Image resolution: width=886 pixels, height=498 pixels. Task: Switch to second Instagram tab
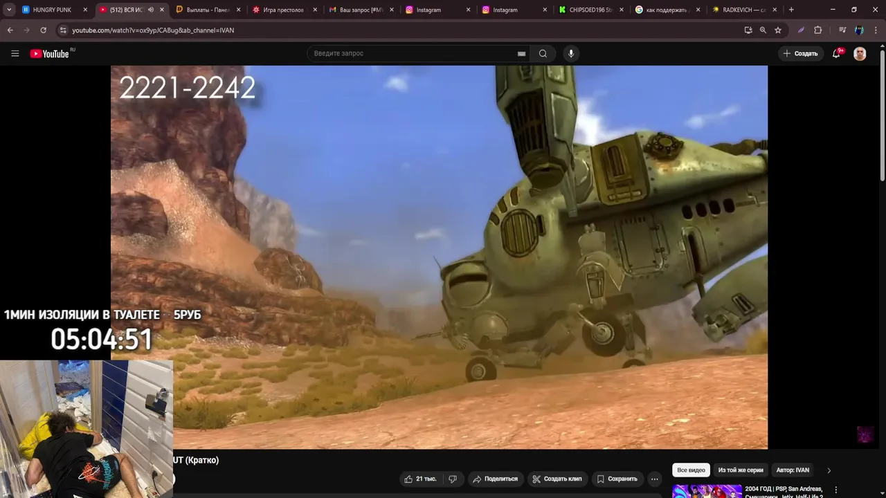[514, 10]
